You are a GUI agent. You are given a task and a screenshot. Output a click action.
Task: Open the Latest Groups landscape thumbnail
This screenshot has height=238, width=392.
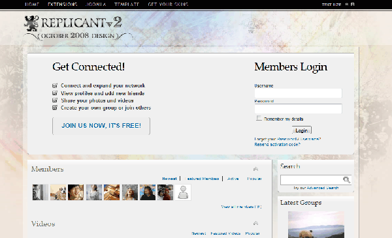tap(316, 224)
